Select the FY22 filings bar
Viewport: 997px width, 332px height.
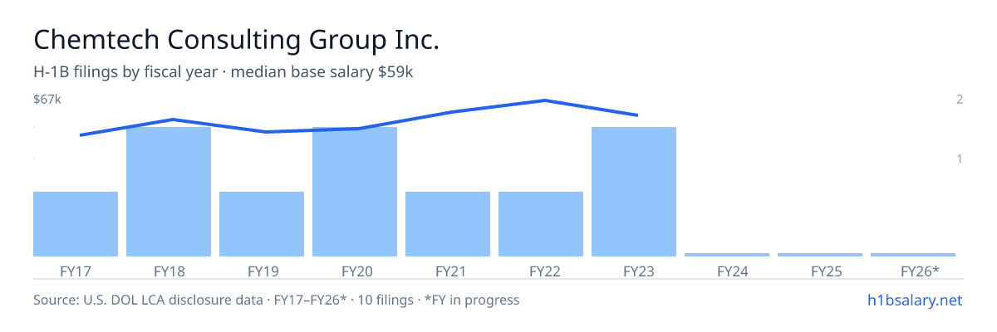pyautogui.click(x=541, y=224)
